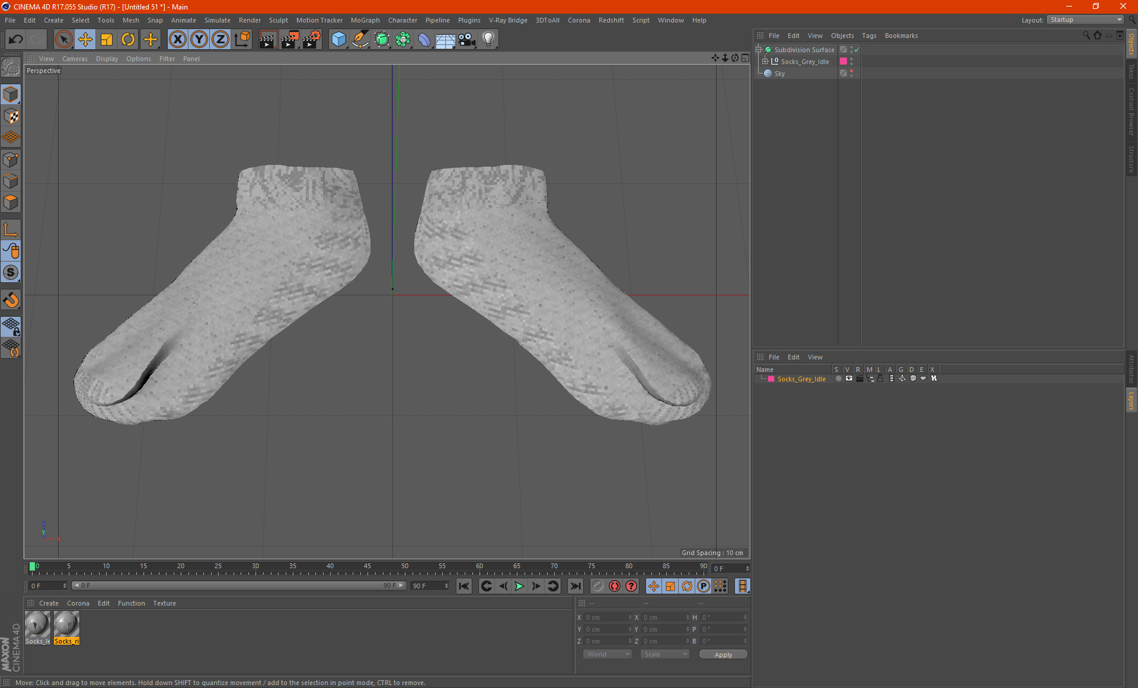
Task: Select the second Socks material thumbnail
Action: 66,625
